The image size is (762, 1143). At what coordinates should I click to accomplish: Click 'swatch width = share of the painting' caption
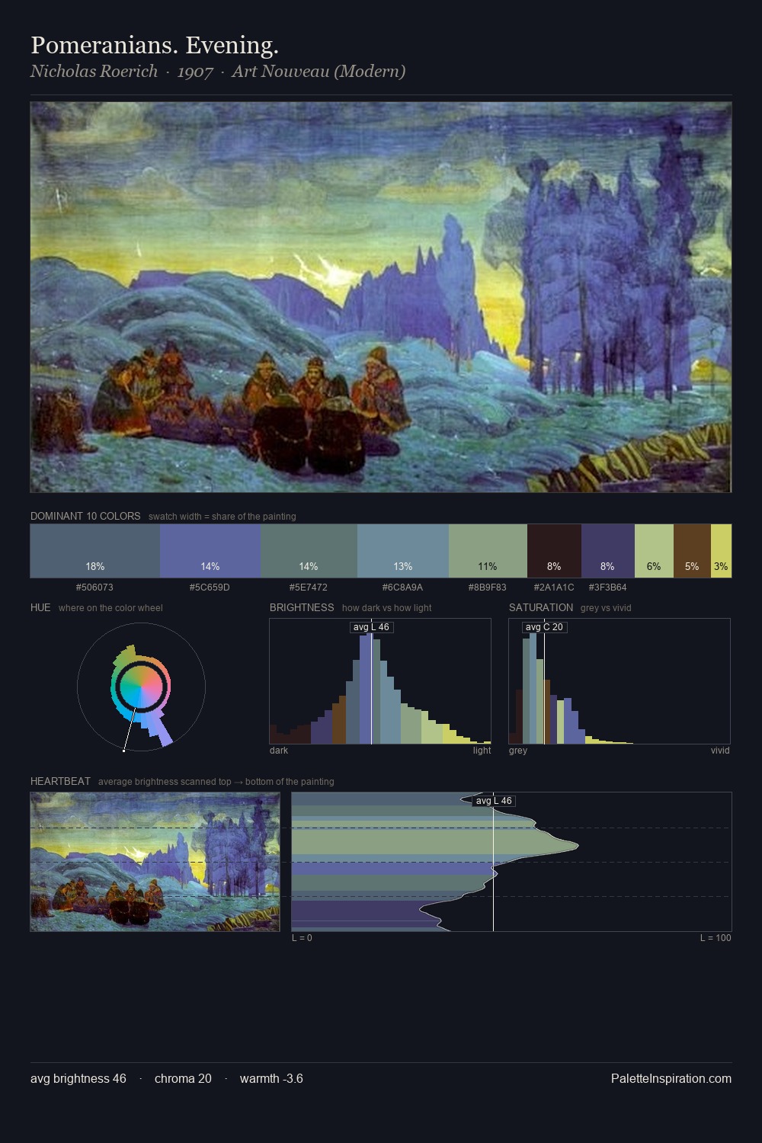click(x=223, y=517)
